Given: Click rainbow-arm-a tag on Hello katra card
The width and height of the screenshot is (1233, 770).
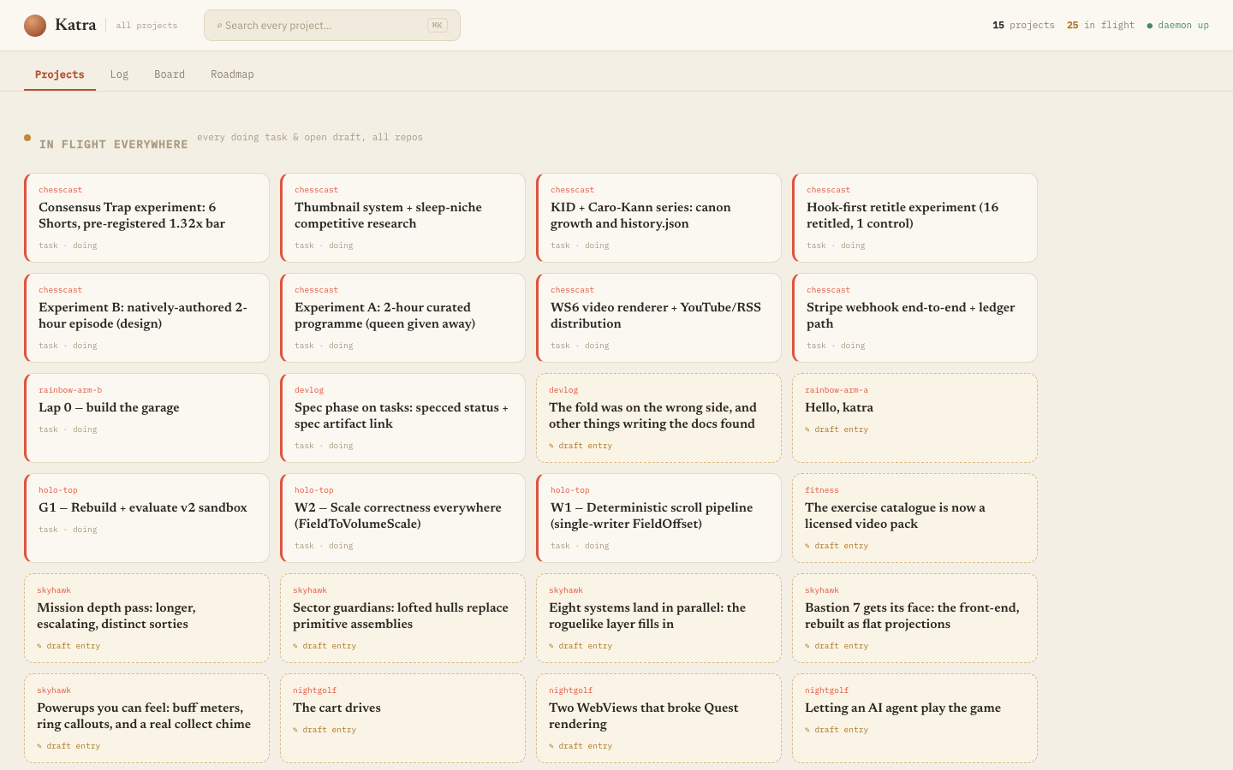Looking at the screenshot, I should click(x=837, y=390).
